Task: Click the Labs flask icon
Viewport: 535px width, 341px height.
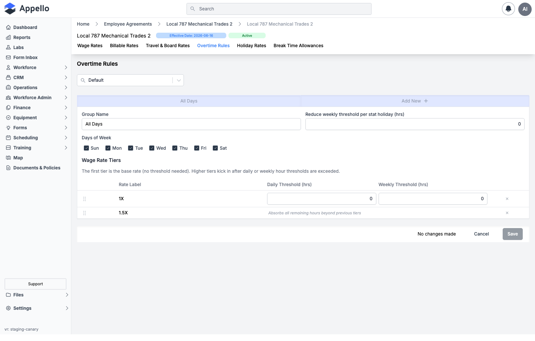Action: click(x=8, y=48)
